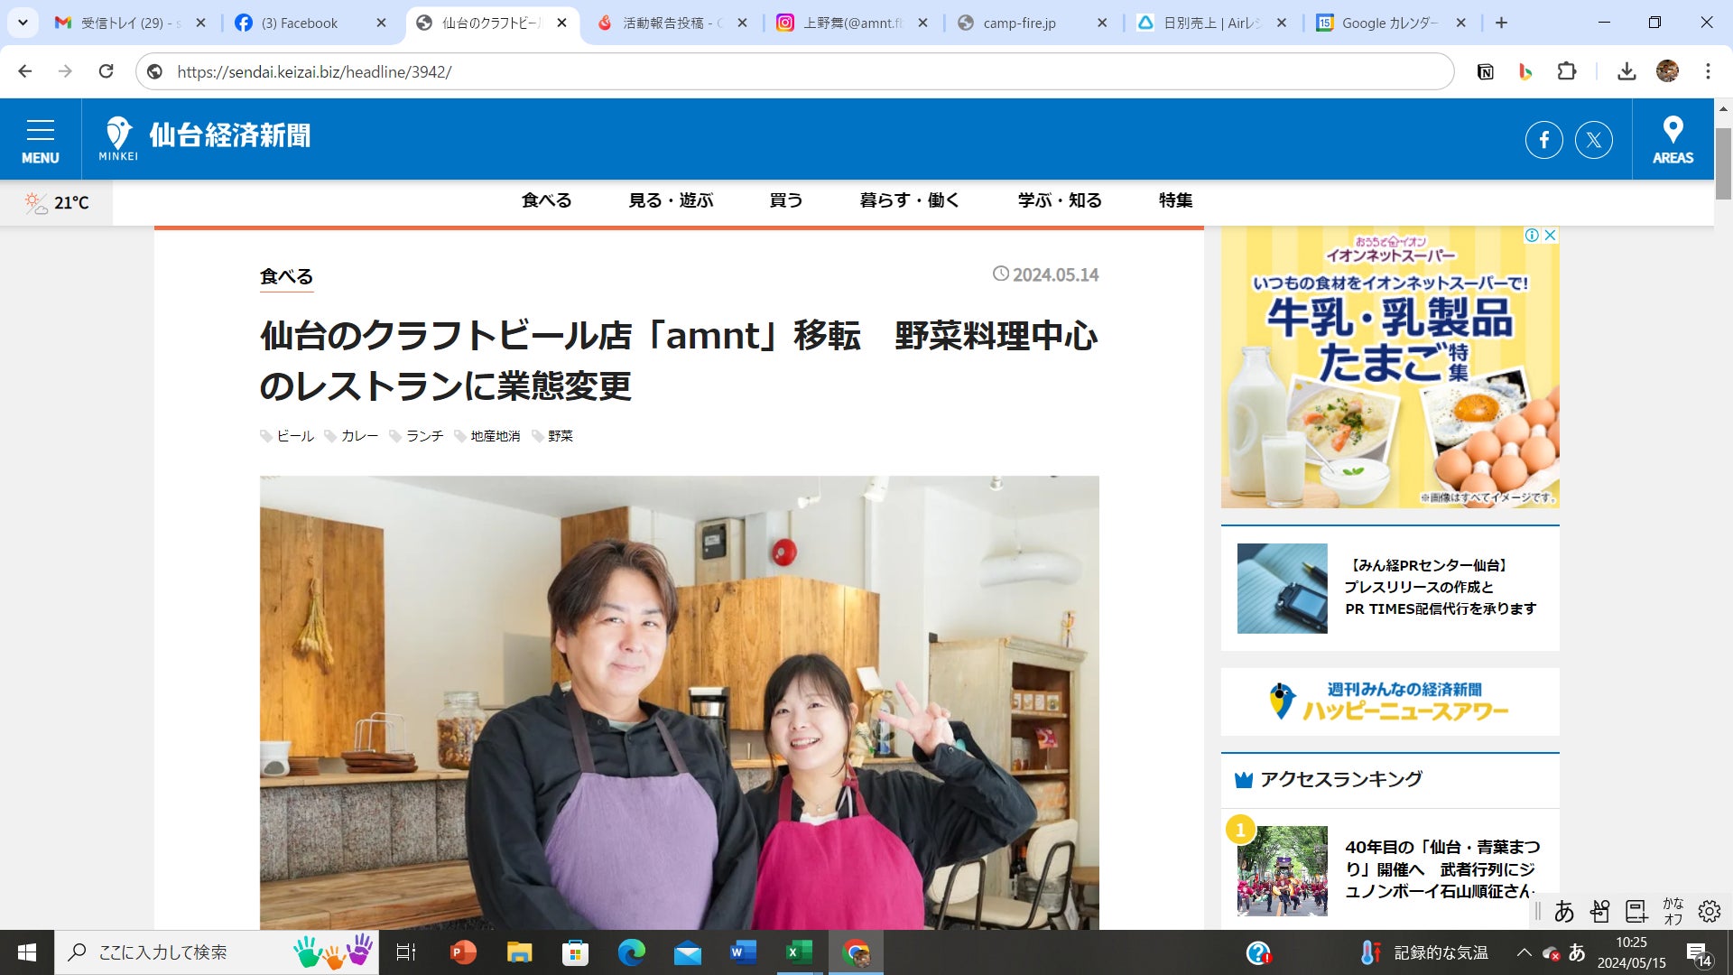Expand the tab search dropdown arrow
The width and height of the screenshot is (1733, 975).
click(23, 23)
